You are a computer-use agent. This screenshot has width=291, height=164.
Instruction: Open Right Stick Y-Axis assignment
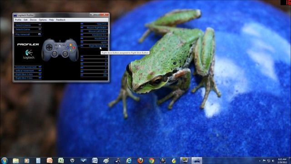[x=28, y=78]
